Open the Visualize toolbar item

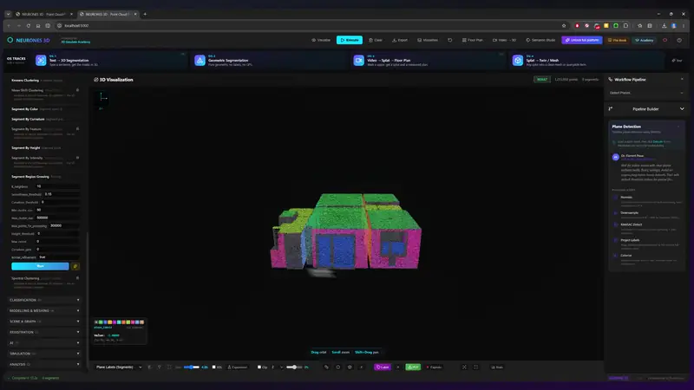point(321,40)
